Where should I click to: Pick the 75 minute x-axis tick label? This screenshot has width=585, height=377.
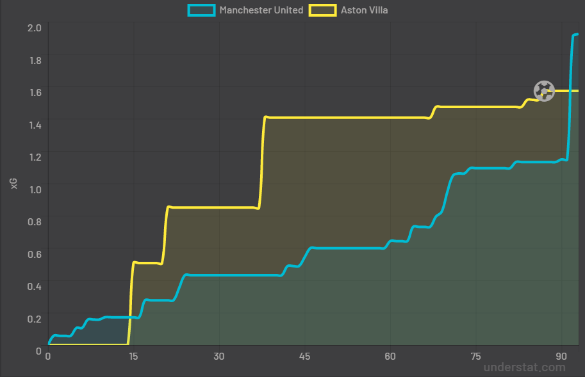coord(475,356)
